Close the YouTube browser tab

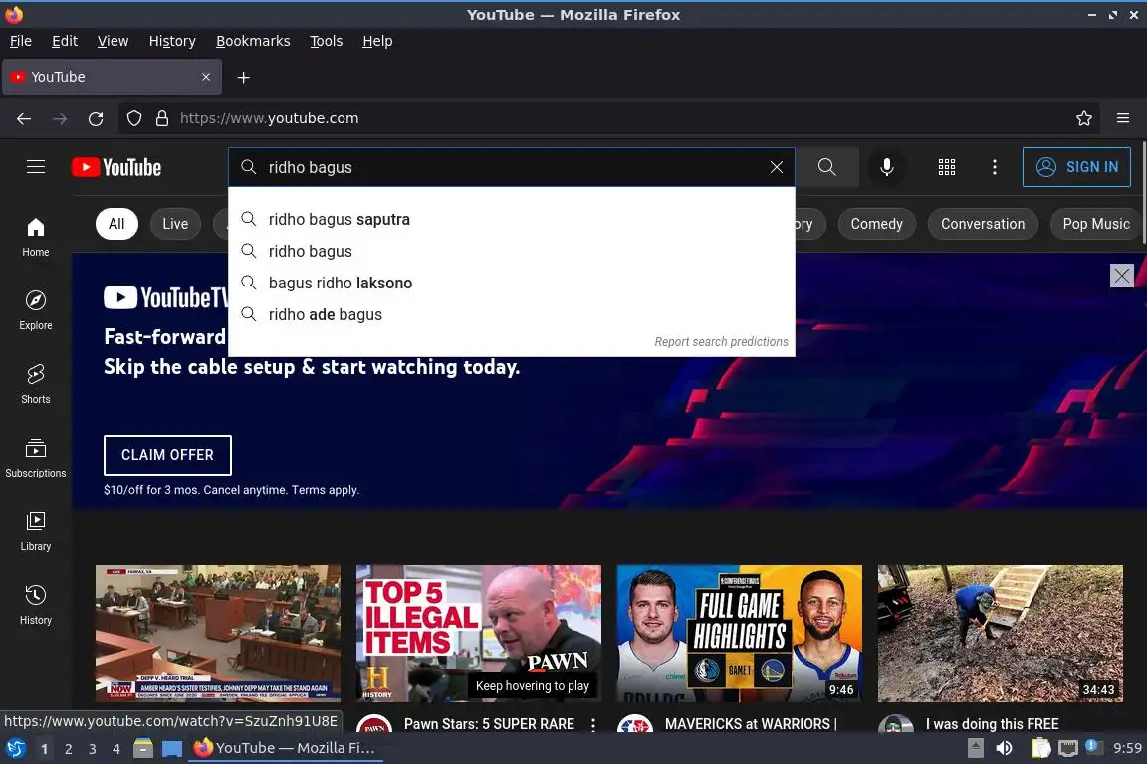(206, 77)
